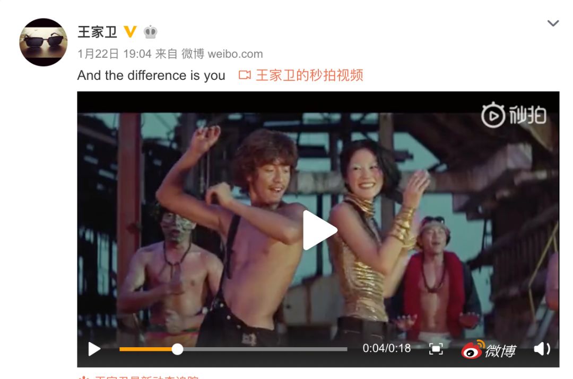Click the small play button in the control bar
This screenshot has width=573, height=379.
(94, 349)
